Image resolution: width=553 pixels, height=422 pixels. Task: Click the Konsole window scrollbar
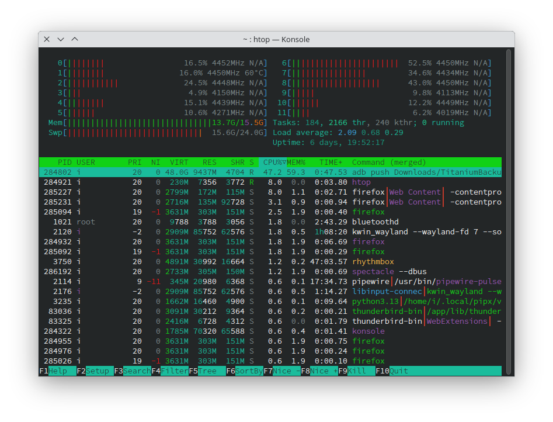point(509,210)
